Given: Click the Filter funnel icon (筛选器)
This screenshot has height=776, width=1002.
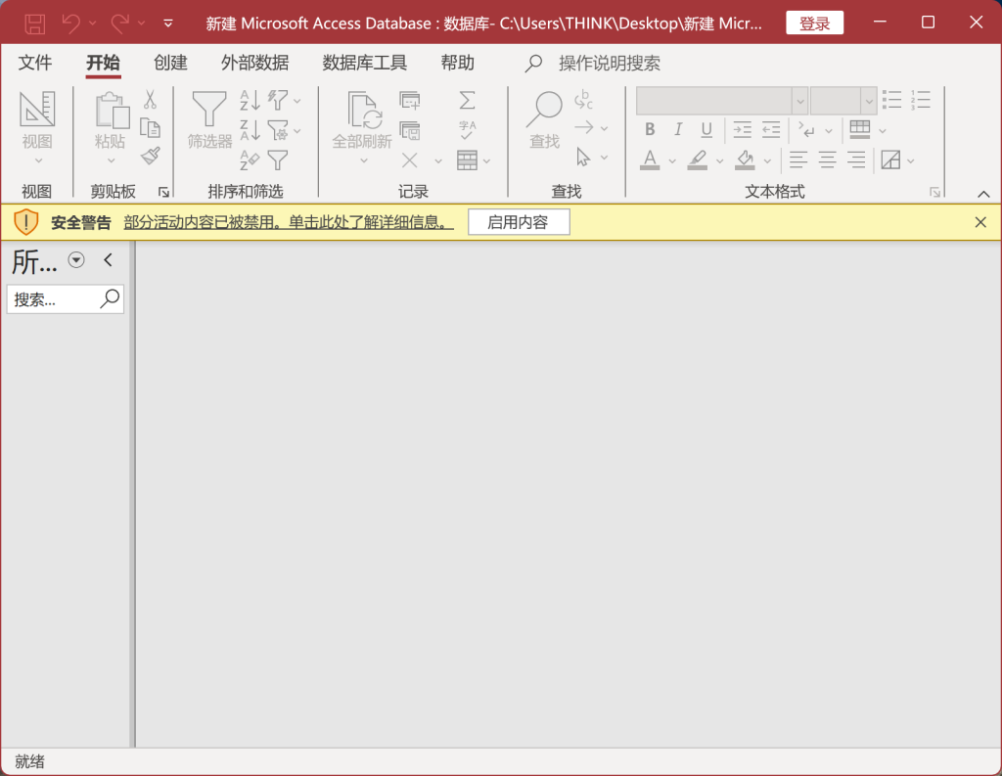Looking at the screenshot, I should pyautogui.click(x=209, y=110).
